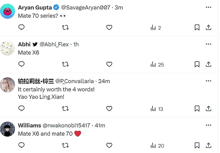Reply to Aryan Gupta's Mate 70 series tweet
Screen dimensions: 220x153
[x=22, y=27]
